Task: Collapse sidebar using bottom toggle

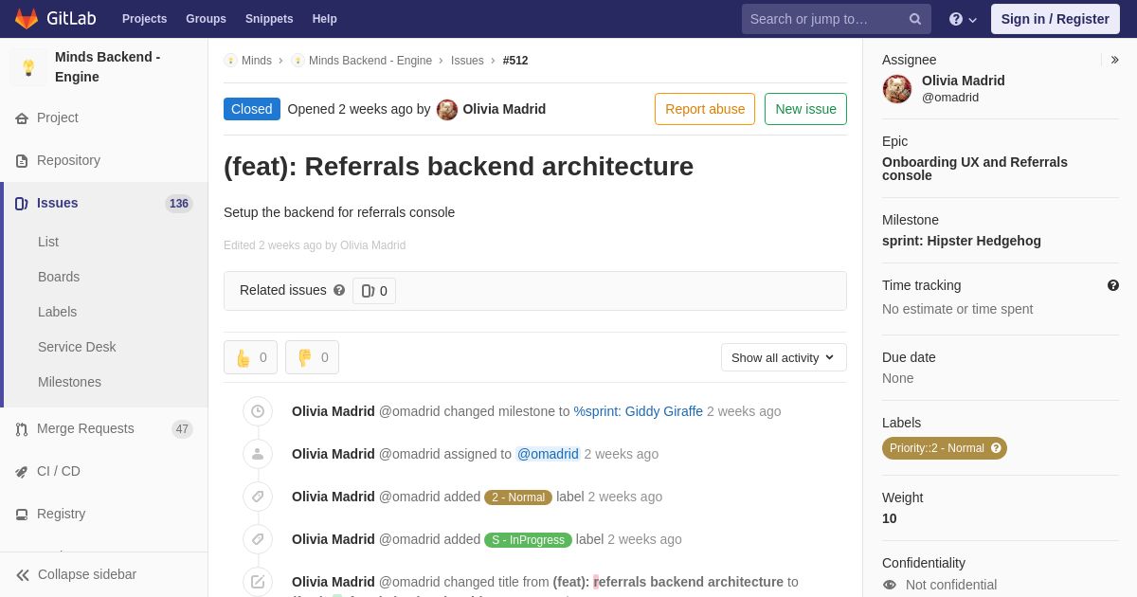Action: click(x=76, y=574)
